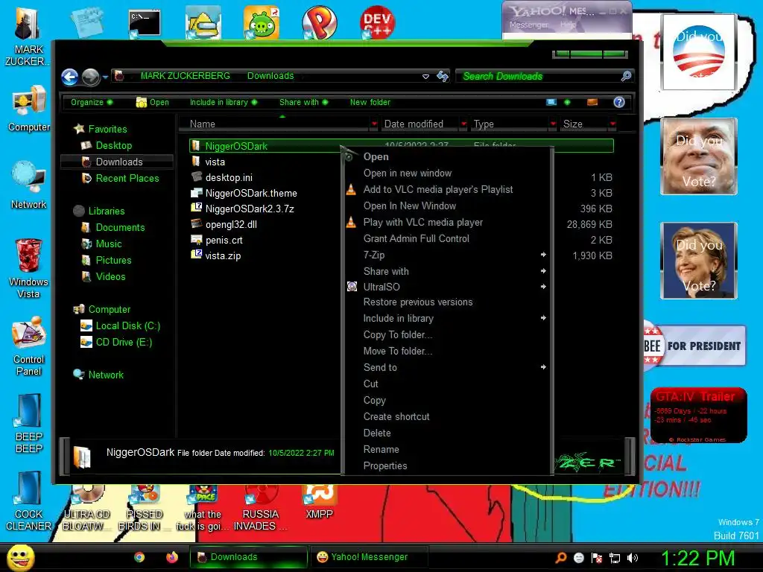Open the Type column filter arrow

click(x=553, y=124)
